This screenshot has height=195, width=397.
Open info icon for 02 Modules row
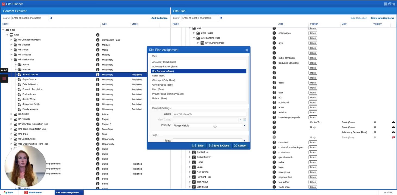click(x=98, y=45)
